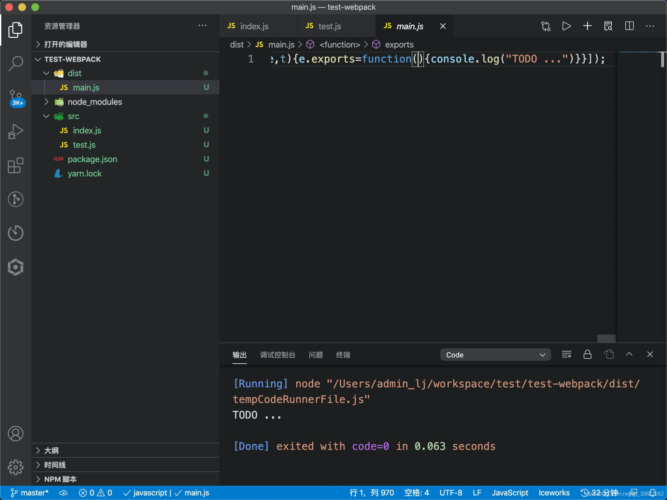Viewport: 667px width, 500px height.
Task: Toggle output auto-scroll lock
Action: (588, 354)
